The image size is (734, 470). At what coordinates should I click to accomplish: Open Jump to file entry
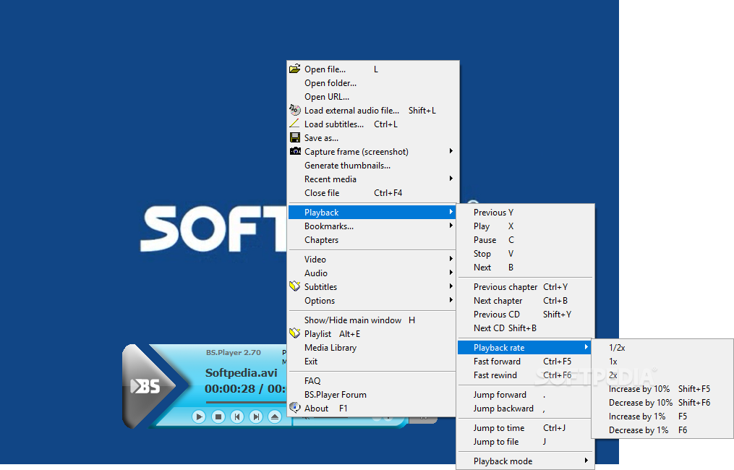point(525,442)
